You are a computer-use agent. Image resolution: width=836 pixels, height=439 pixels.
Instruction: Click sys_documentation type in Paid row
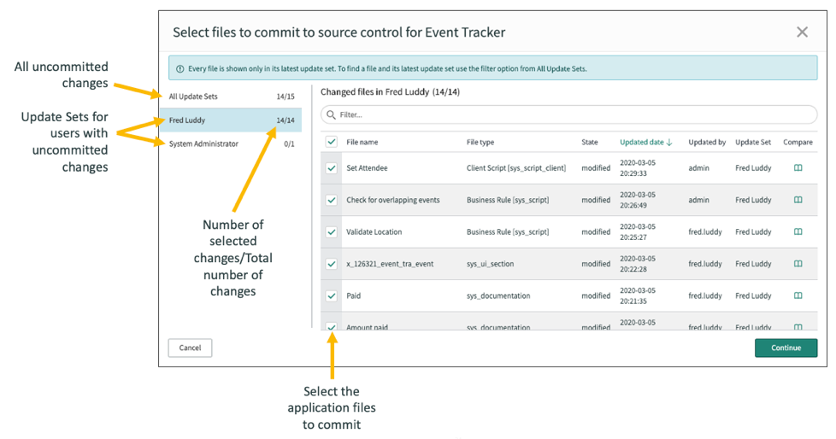(498, 296)
